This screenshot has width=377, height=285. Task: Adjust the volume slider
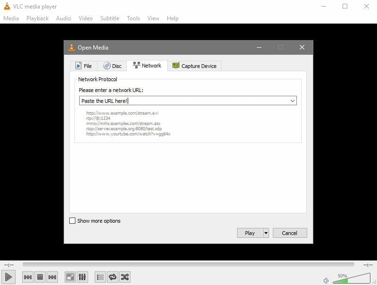[x=351, y=279]
